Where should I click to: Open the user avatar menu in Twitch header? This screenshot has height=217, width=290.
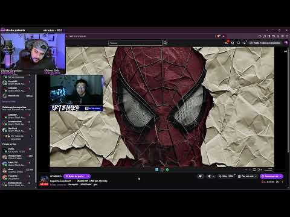pyautogui.click(x=286, y=43)
